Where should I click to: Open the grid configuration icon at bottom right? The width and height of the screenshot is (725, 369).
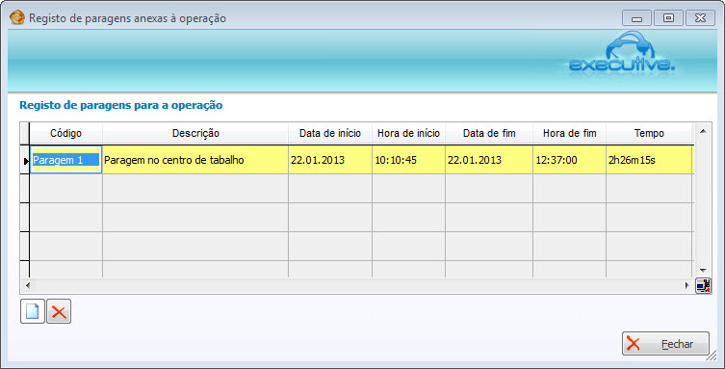coord(703,286)
